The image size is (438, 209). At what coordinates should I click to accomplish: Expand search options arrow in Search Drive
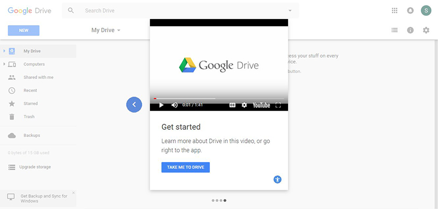[x=290, y=10]
